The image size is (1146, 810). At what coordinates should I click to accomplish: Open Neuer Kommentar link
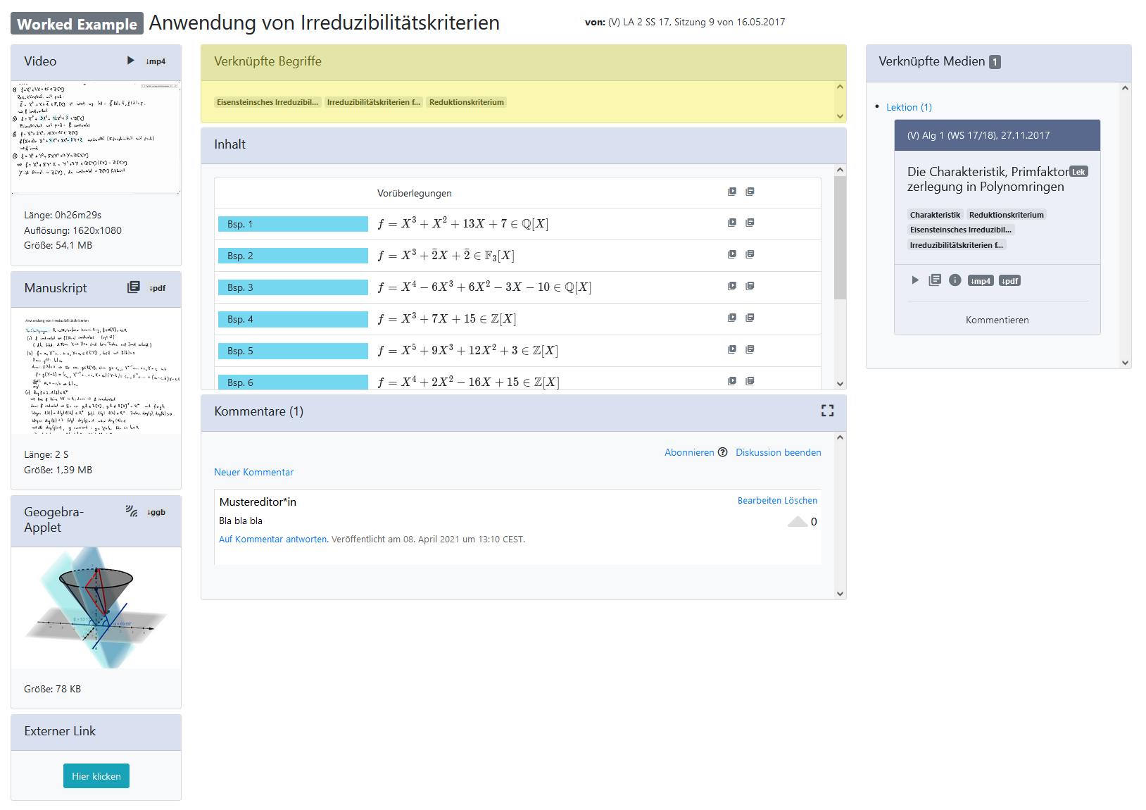pyautogui.click(x=253, y=472)
